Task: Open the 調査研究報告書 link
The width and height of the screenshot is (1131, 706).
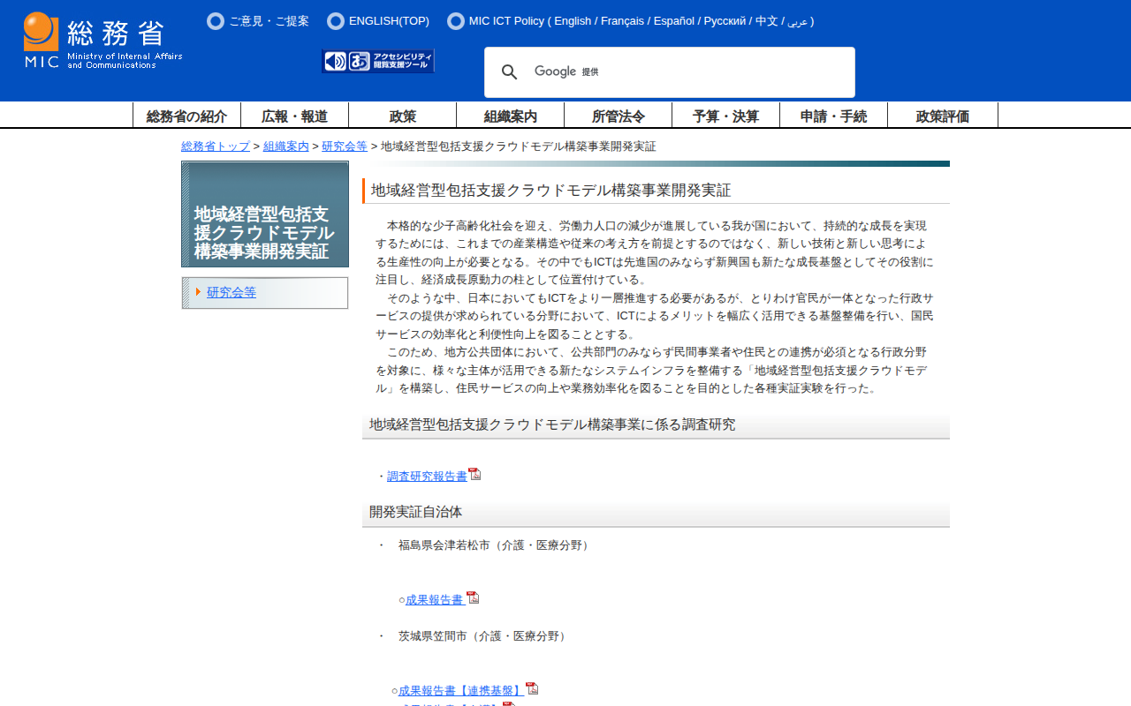Action: click(x=427, y=477)
